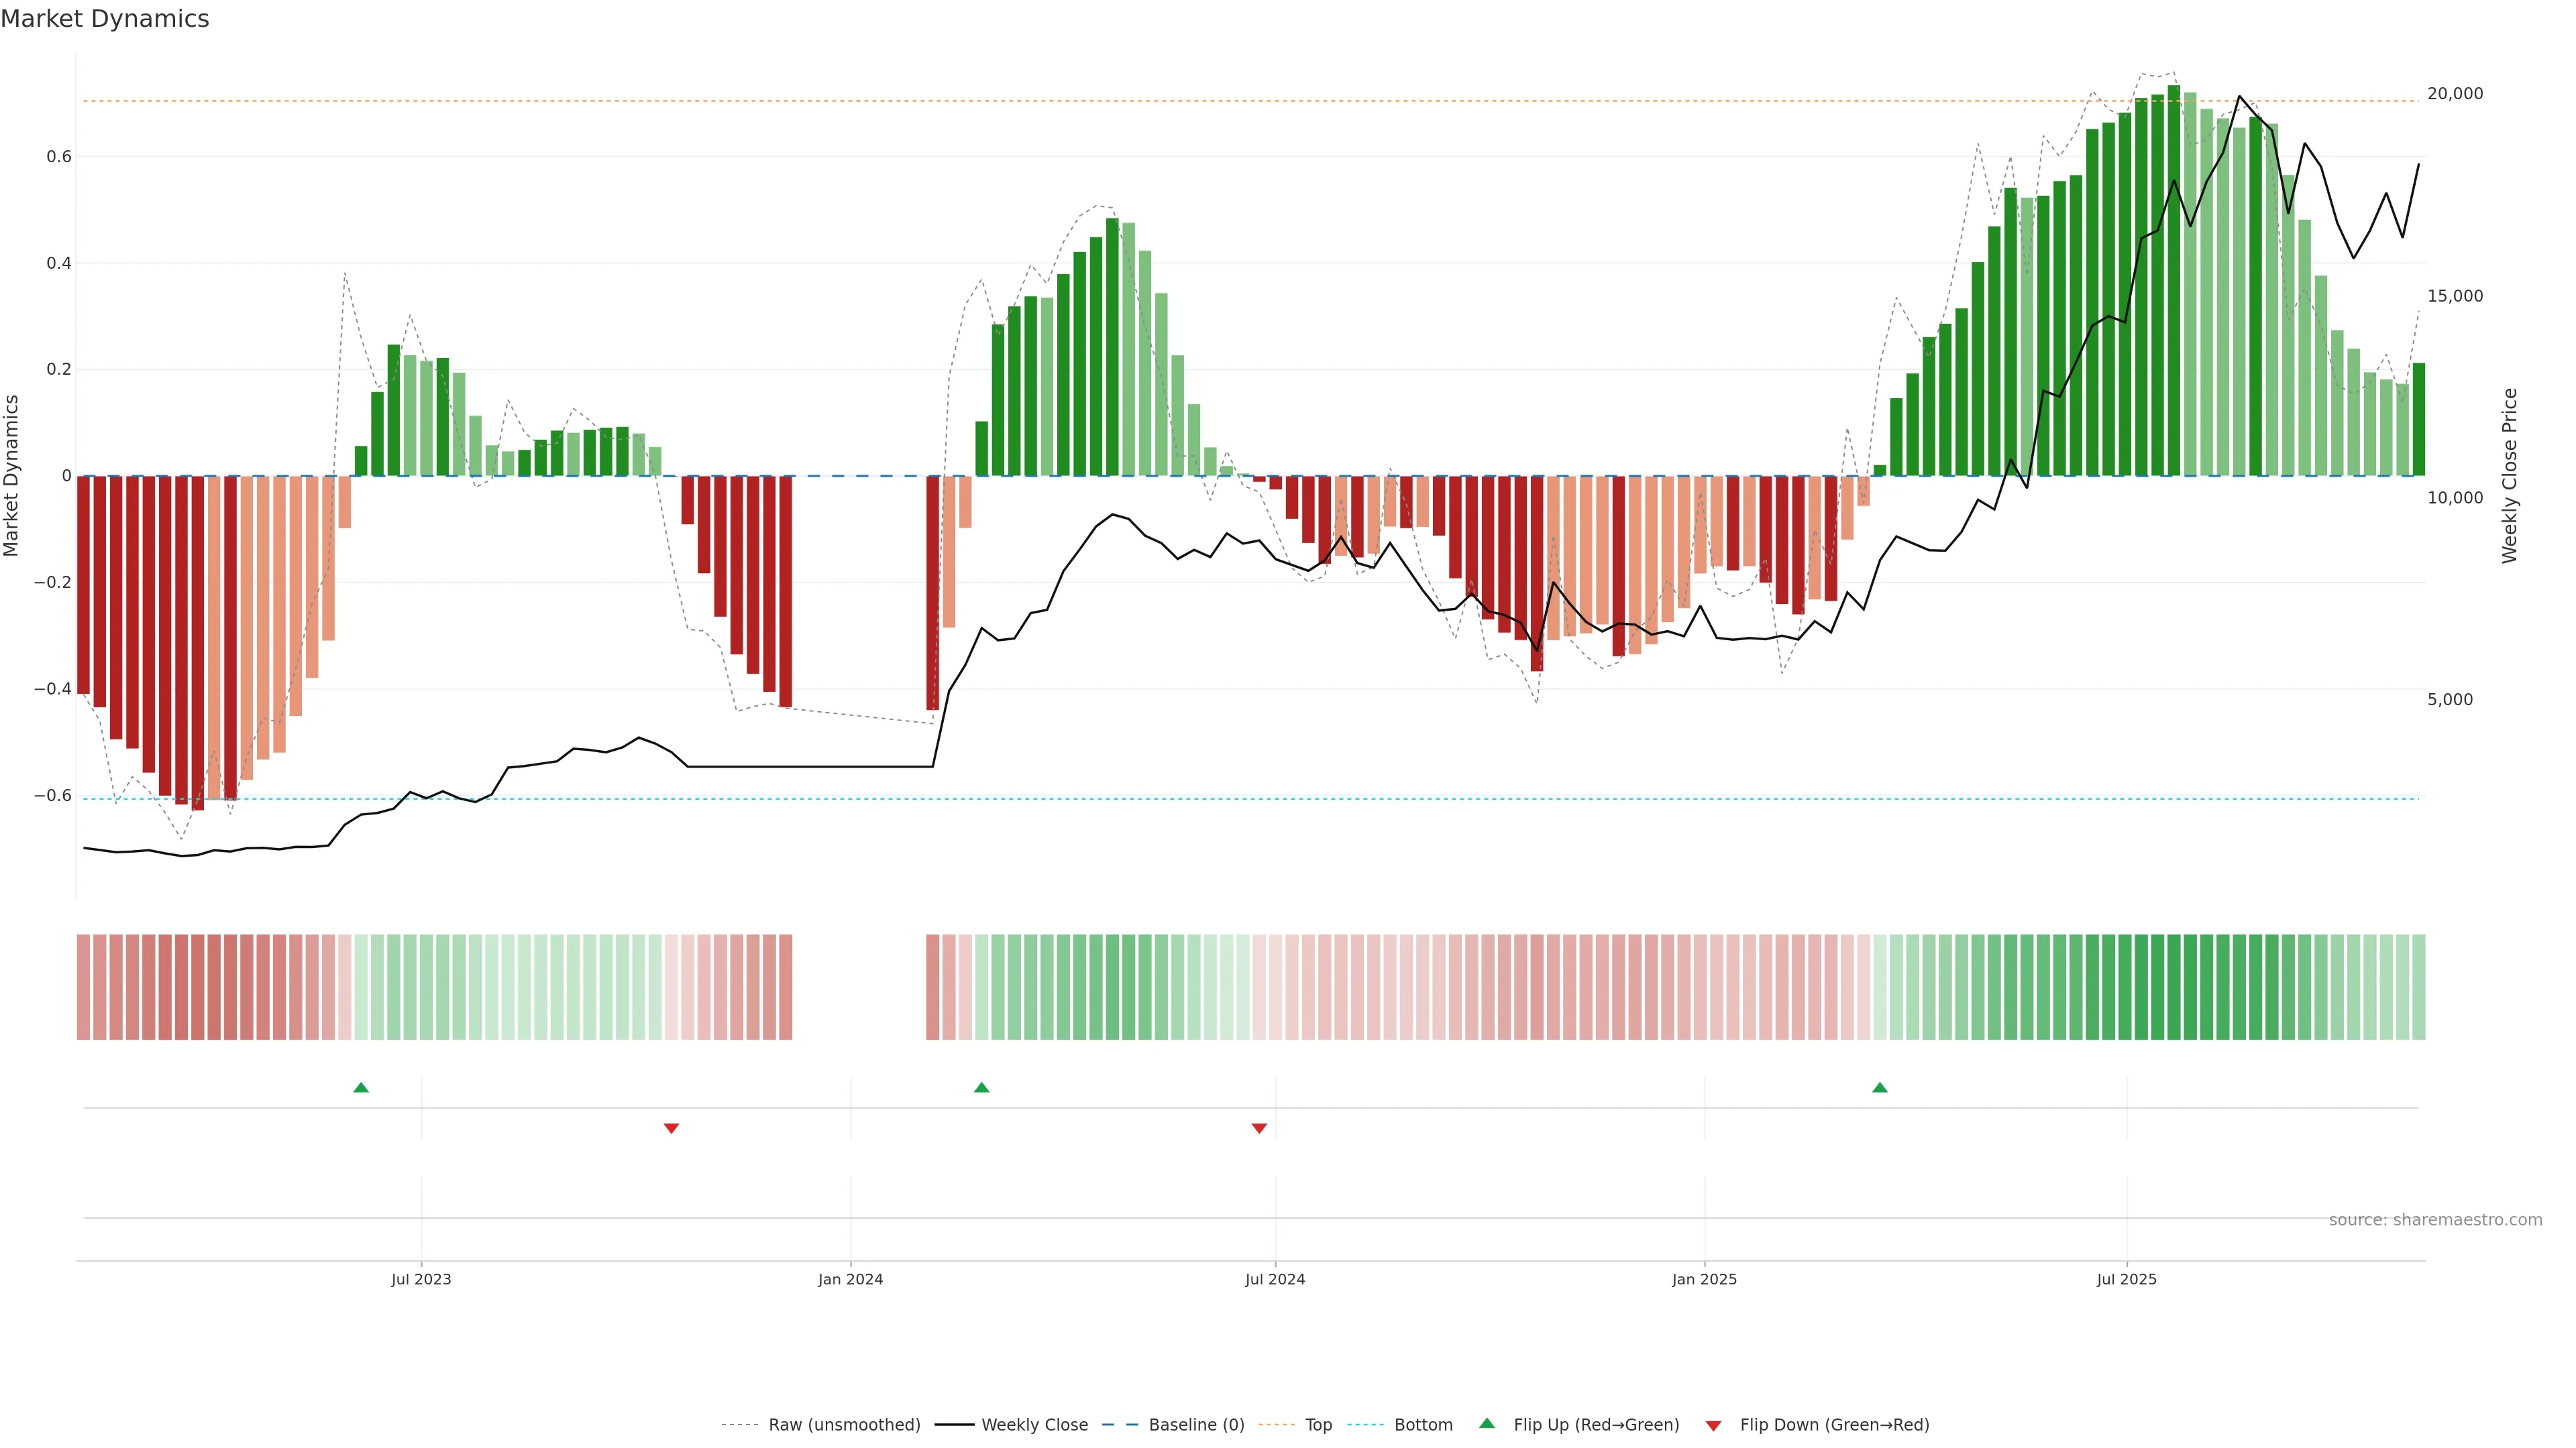The width and height of the screenshot is (2576, 1448).
Task: Toggle the Bottom legend entry
Action: click(1423, 1425)
